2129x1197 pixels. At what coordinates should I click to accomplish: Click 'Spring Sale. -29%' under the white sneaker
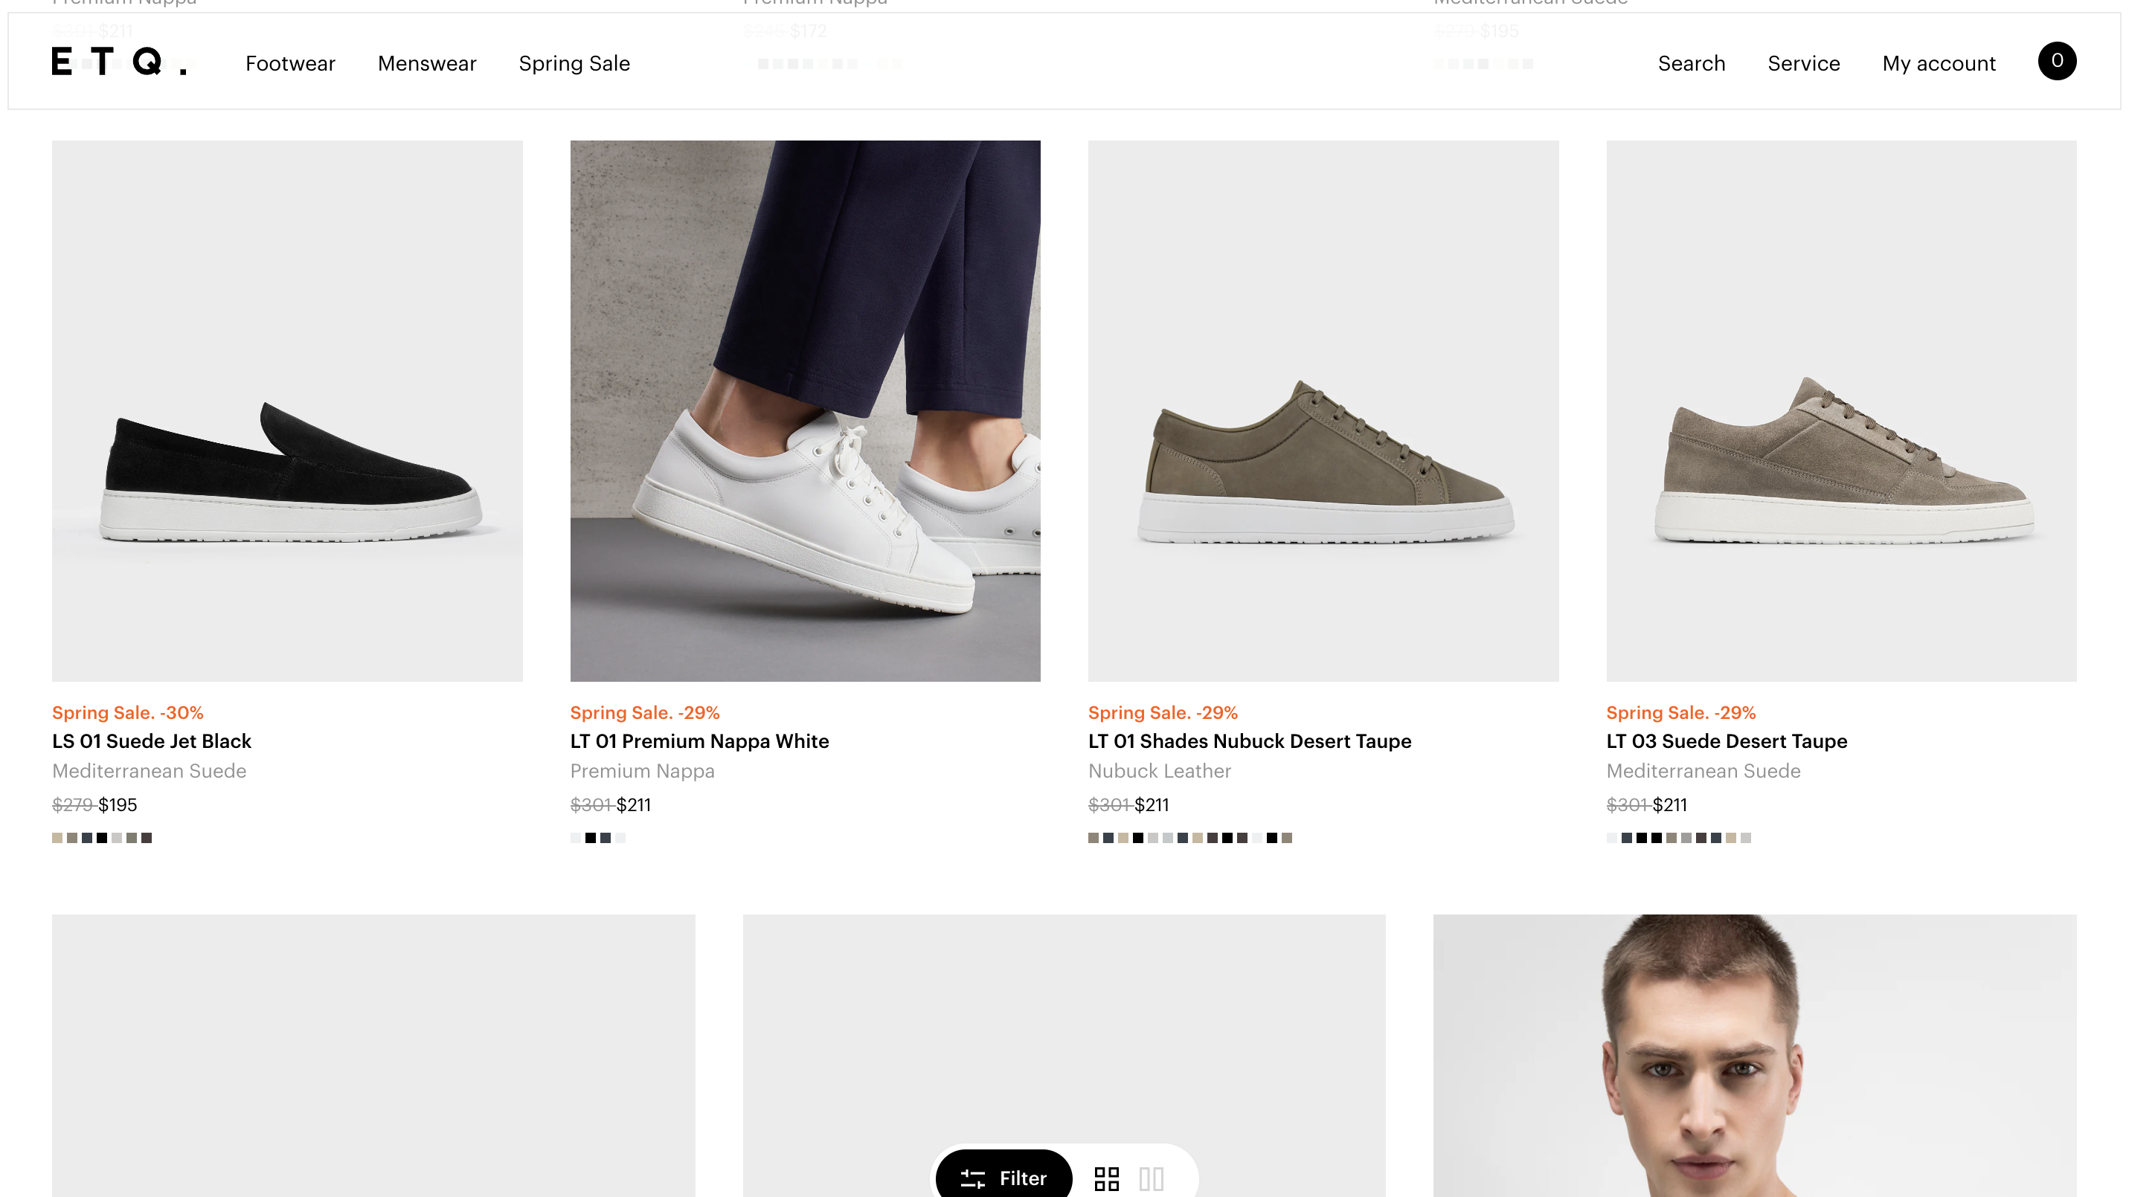(645, 712)
